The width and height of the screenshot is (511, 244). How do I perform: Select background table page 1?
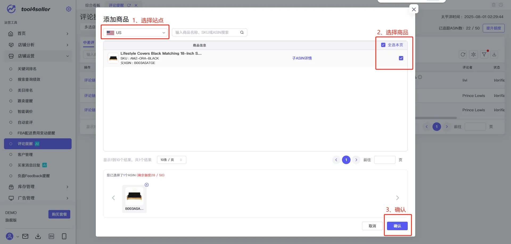point(437,127)
